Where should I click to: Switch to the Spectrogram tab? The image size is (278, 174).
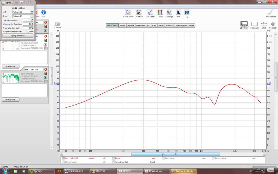tap(181, 25)
